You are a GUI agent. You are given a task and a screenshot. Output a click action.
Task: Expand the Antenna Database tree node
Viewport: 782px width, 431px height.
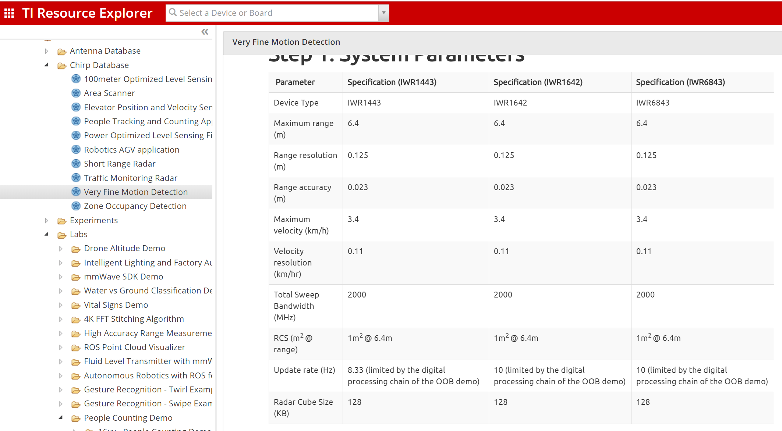[46, 51]
